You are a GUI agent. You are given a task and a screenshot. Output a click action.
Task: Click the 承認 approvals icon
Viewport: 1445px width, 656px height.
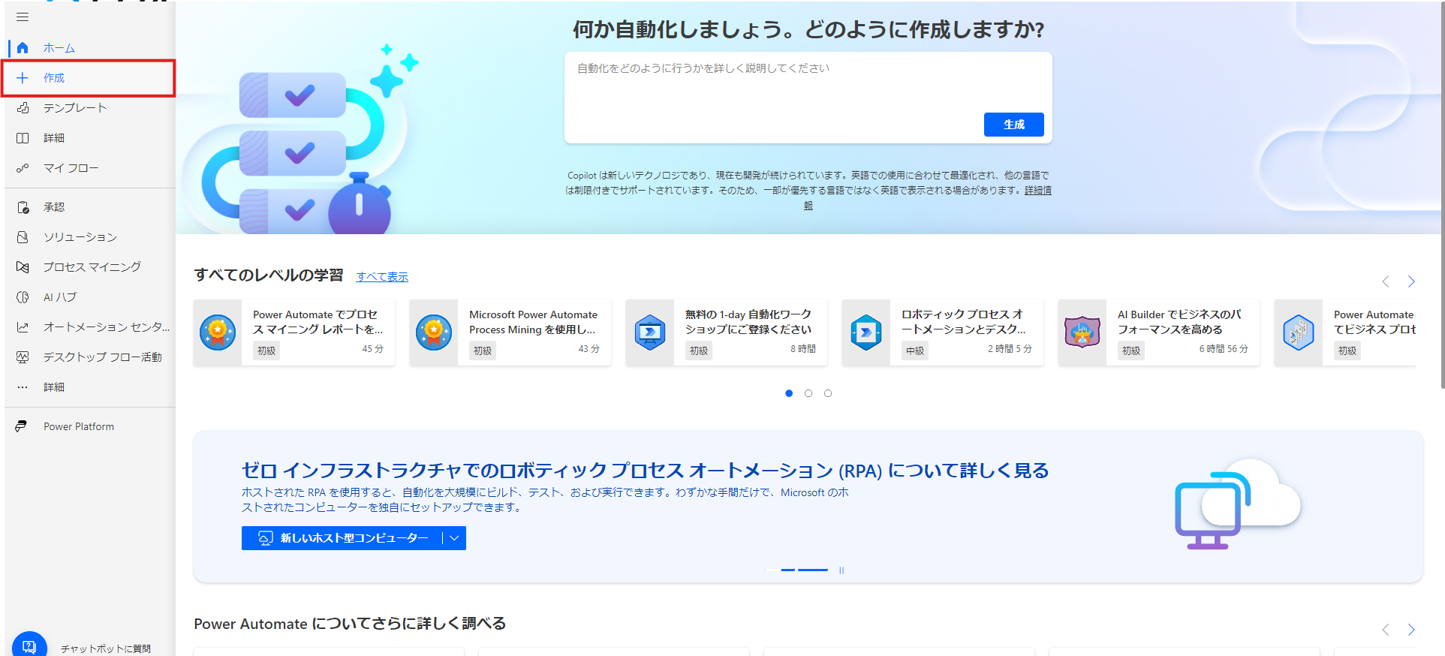point(23,207)
